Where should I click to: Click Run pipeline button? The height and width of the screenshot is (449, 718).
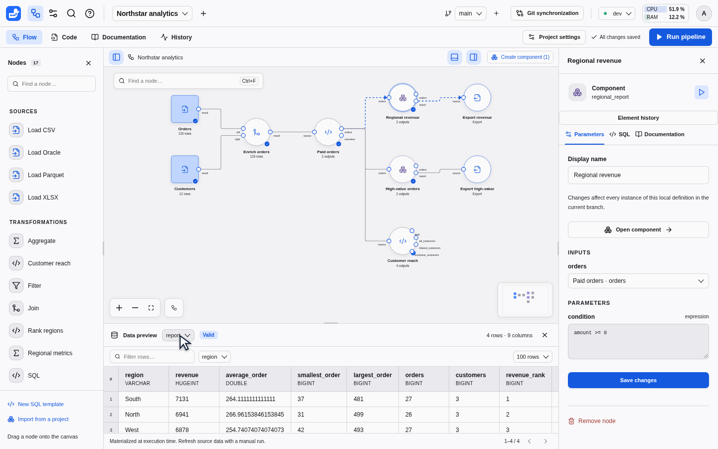681,37
